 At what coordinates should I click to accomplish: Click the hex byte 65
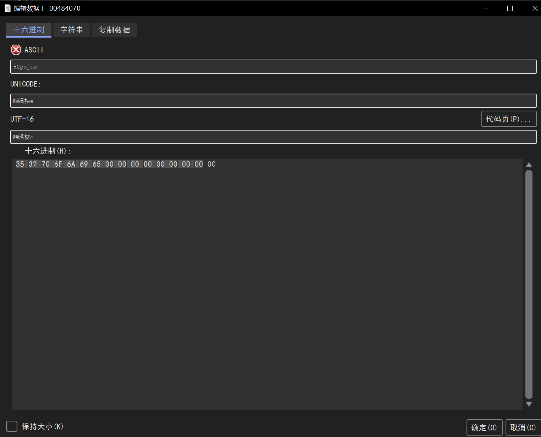[x=97, y=164]
